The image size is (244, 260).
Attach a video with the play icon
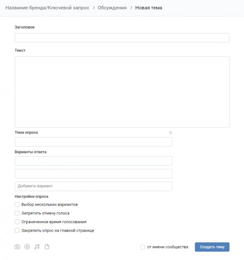tap(27, 247)
